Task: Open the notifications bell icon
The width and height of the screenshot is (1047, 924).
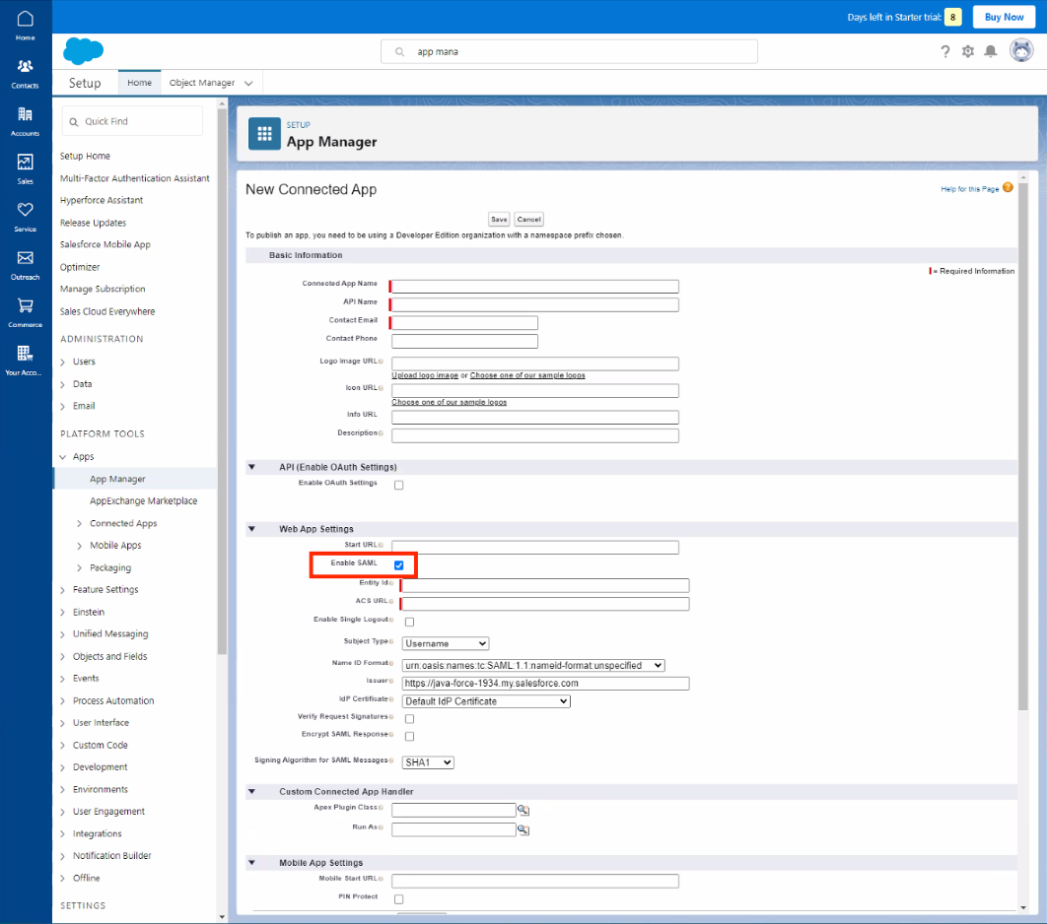Action: point(991,51)
